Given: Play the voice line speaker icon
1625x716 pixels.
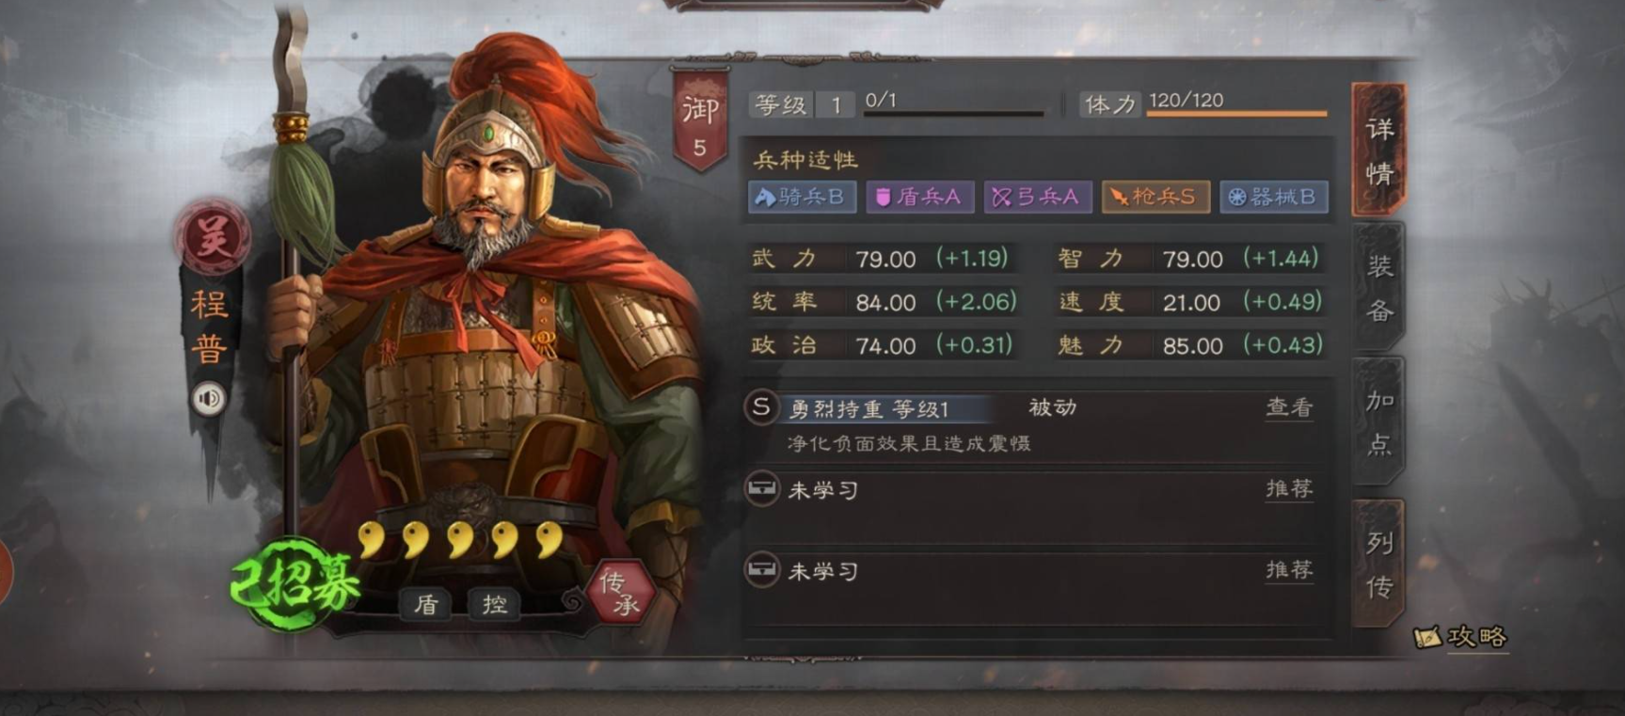Looking at the screenshot, I should click(209, 399).
